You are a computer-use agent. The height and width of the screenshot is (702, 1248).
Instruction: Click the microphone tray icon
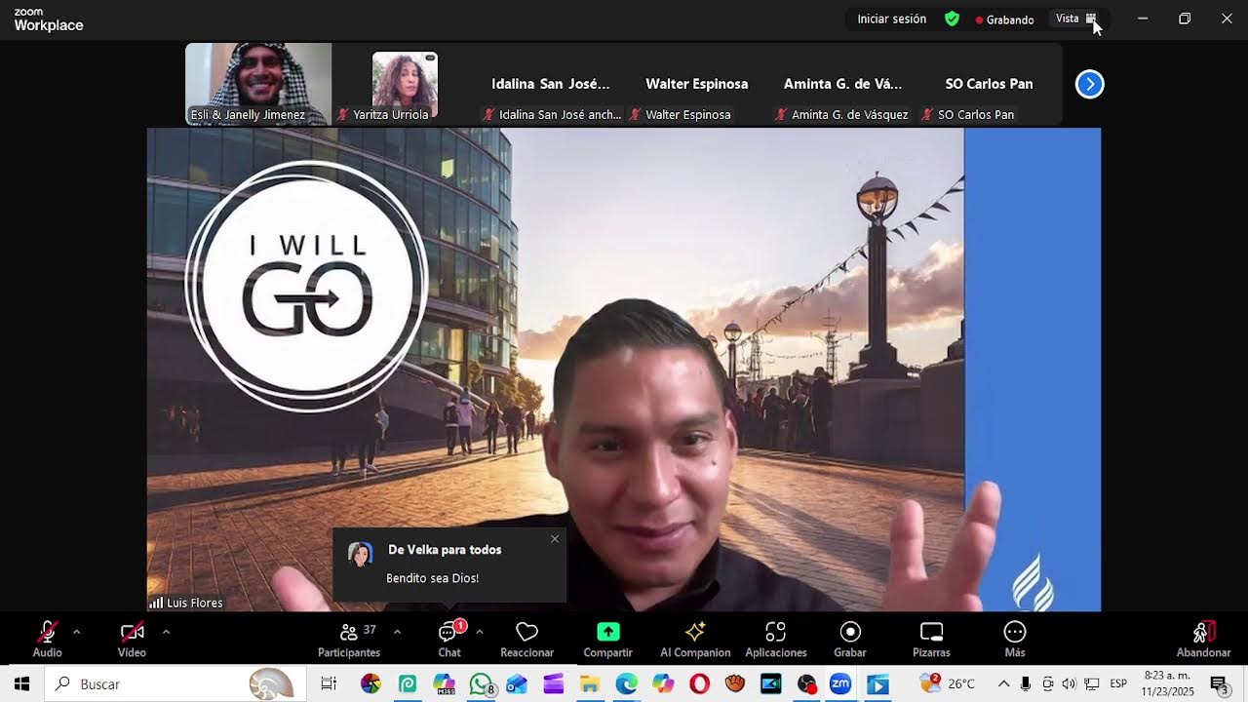tap(1026, 684)
